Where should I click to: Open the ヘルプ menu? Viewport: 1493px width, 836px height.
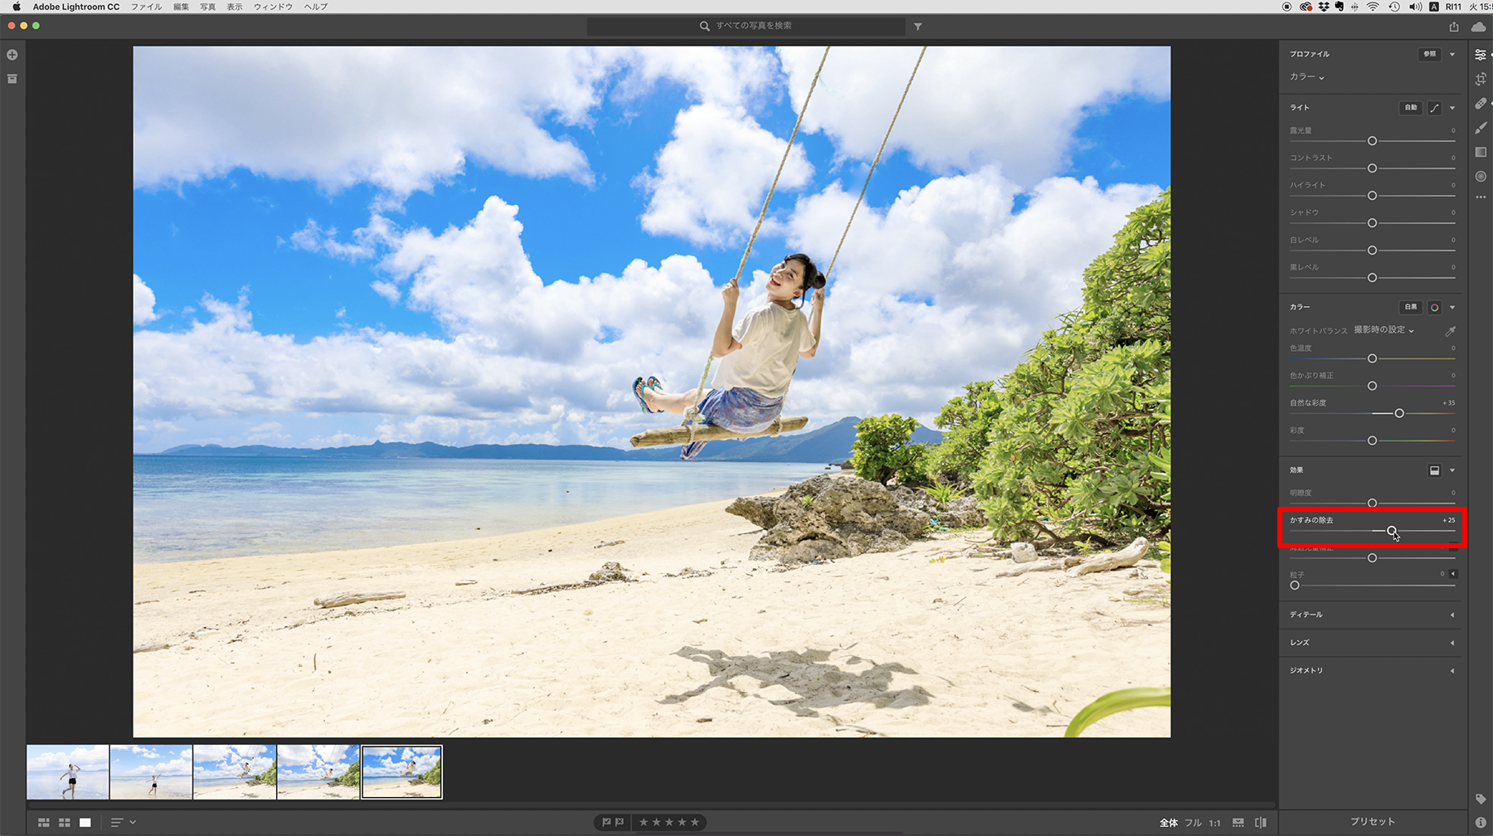click(316, 7)
